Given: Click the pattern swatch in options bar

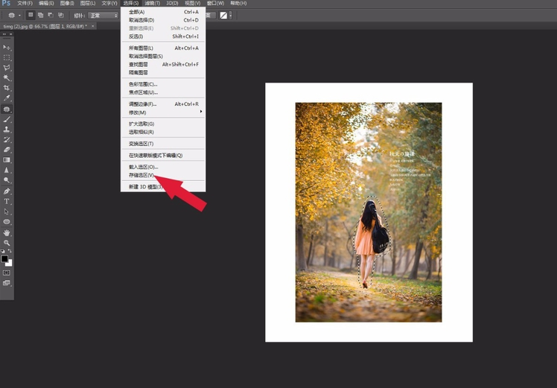Looking at the screenshot, I should click(223, 16).
